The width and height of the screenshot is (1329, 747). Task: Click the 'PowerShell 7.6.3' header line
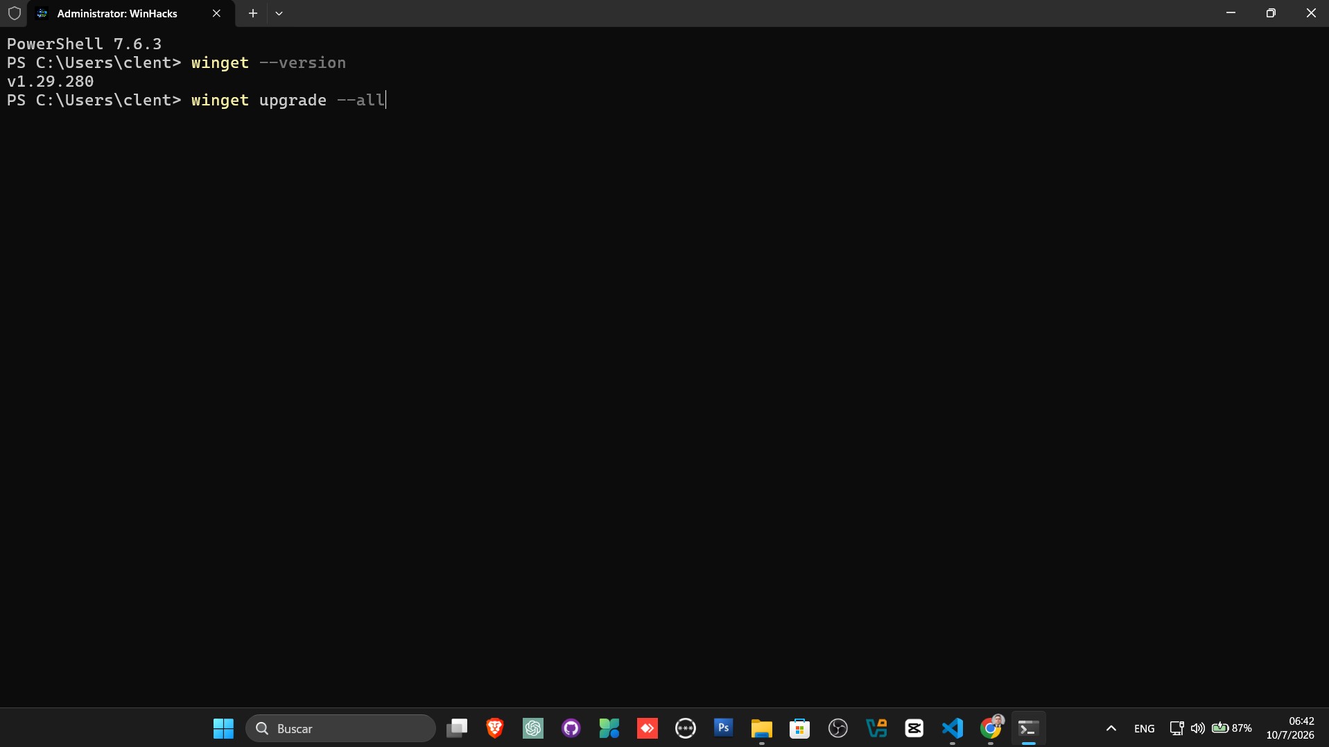84,44
